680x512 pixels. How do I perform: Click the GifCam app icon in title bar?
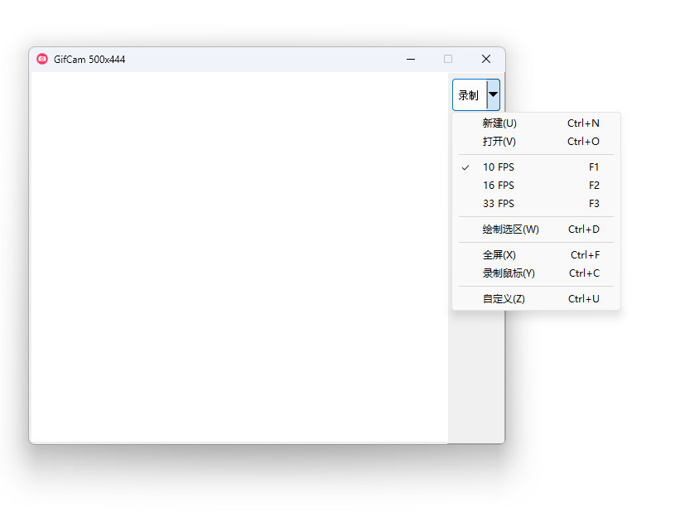[x=42, y=59]
